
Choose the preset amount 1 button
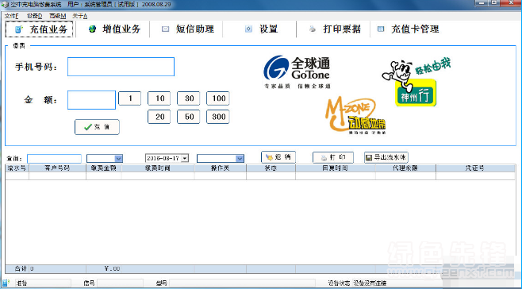coord(130,98)
